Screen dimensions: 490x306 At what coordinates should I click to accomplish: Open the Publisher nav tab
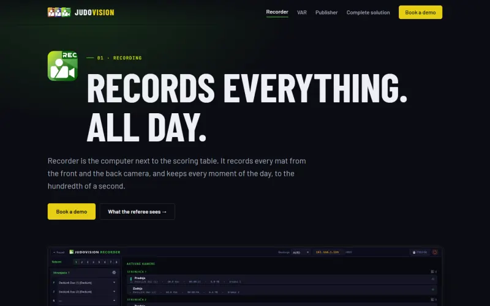pos(326,12)
